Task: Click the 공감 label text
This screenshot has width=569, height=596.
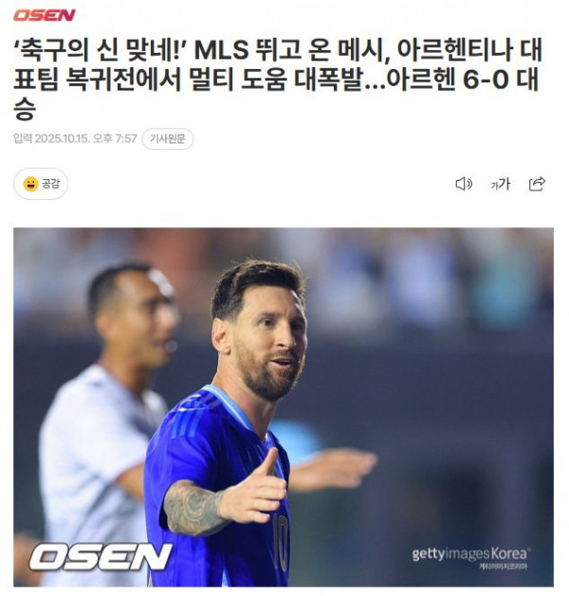Action: [50, 184]
